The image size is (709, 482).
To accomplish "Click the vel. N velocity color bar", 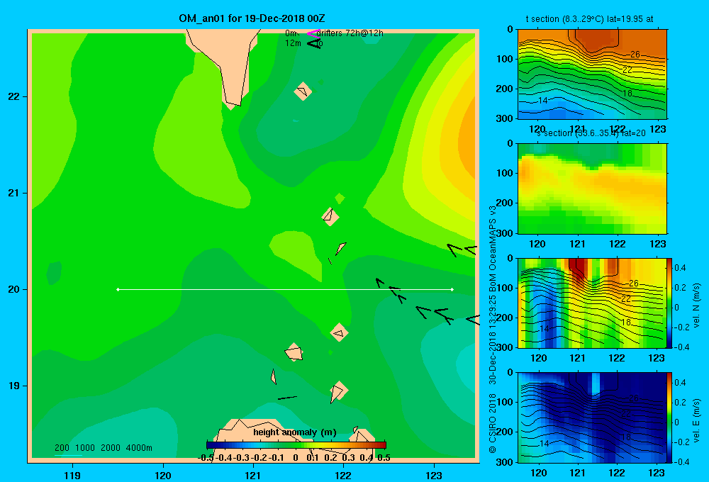I will click(x=670, y=303).
